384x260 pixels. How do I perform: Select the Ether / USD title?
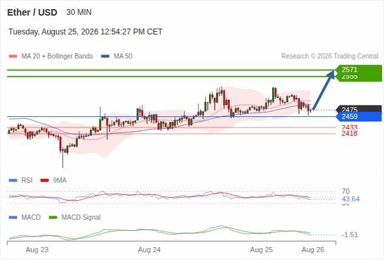[32, 12]
